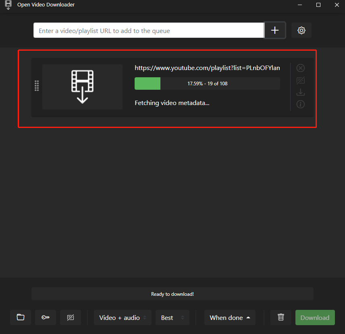Image resolution: width=345 pixels, height=334 pixels.
Task: Click the green Download button
Action: tap(315, 318)
